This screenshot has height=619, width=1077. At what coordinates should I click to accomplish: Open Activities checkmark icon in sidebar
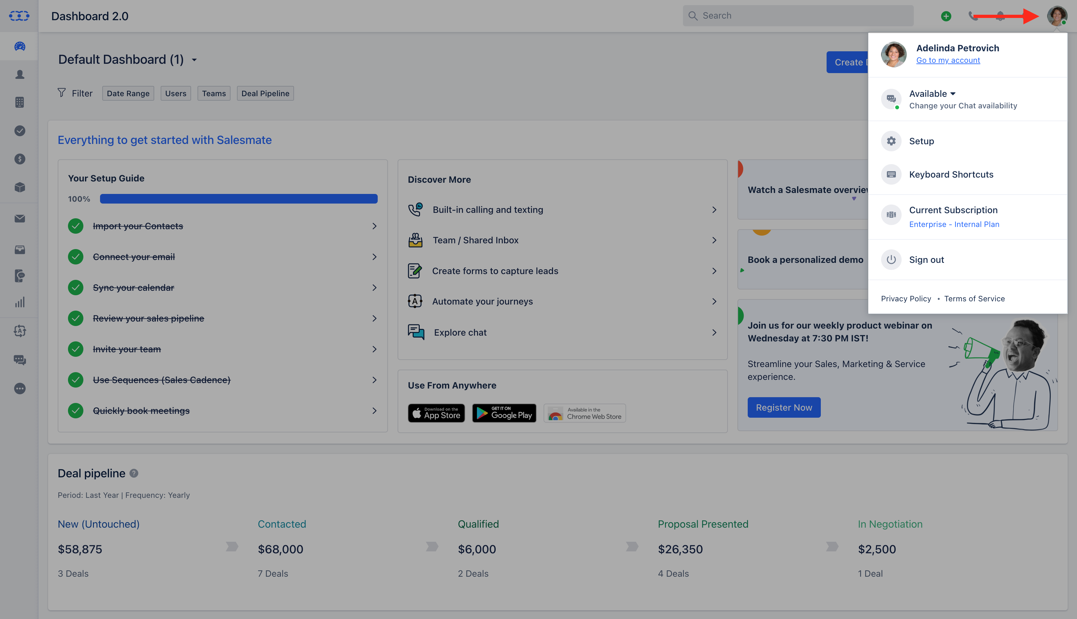click(x=20, y=131)
